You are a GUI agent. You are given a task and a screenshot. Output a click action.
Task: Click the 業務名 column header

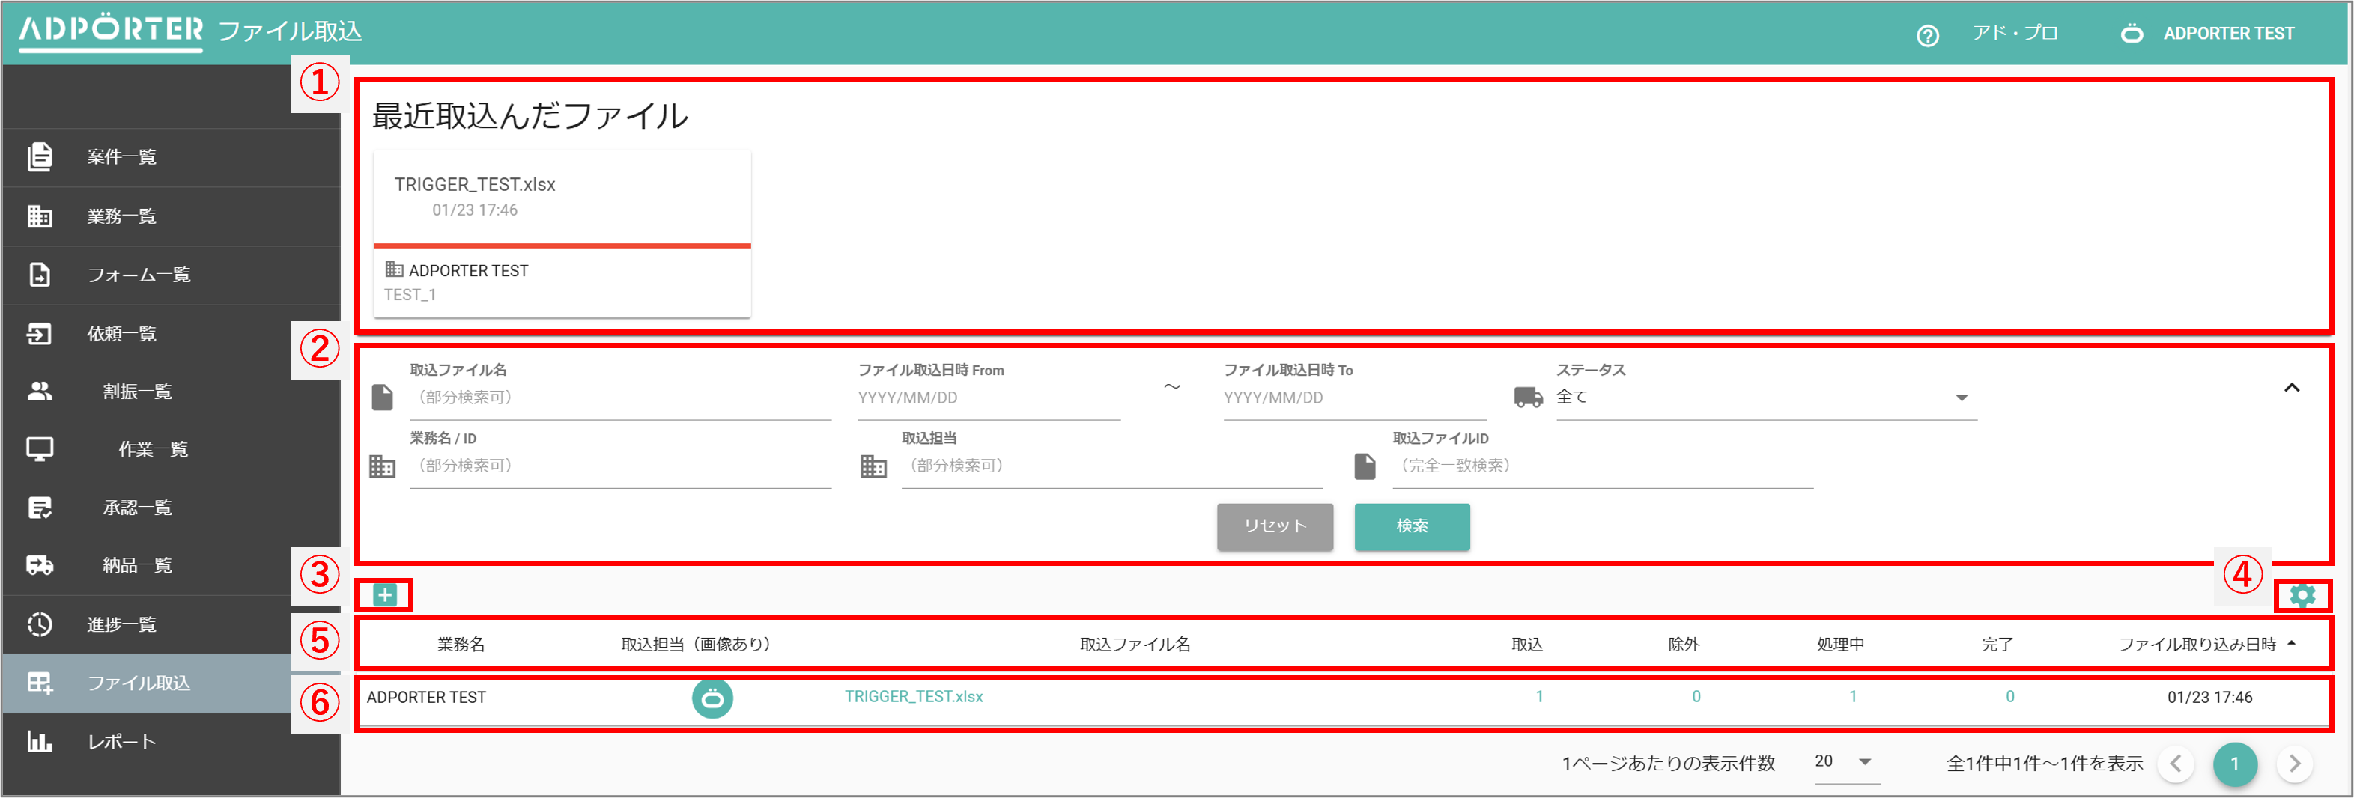coord(461,645)
